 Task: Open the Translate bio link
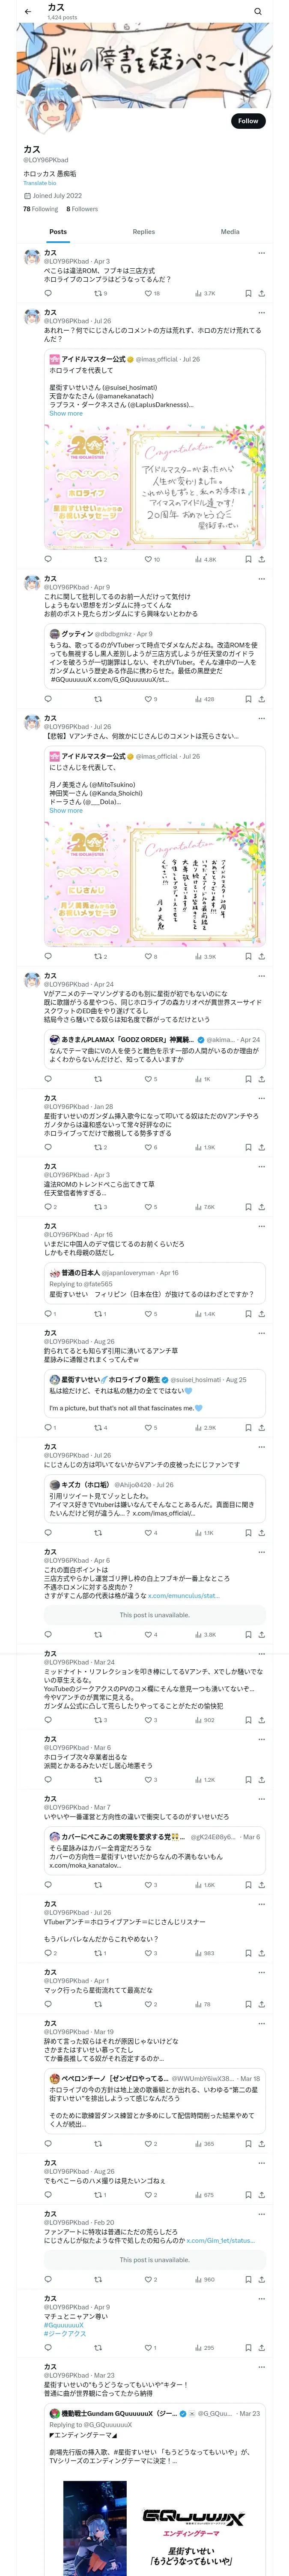coord(40,183)
